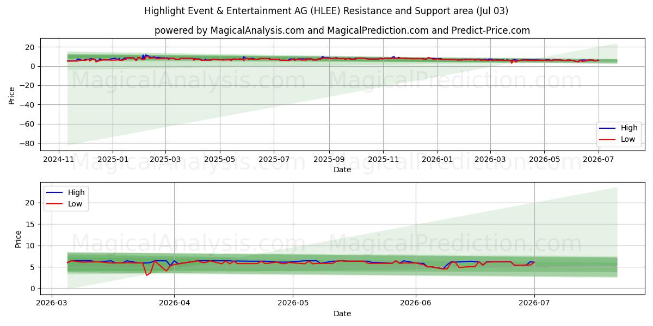
Task: Click the '2026-03' label in the bottom chart
Action: [52, 304]
